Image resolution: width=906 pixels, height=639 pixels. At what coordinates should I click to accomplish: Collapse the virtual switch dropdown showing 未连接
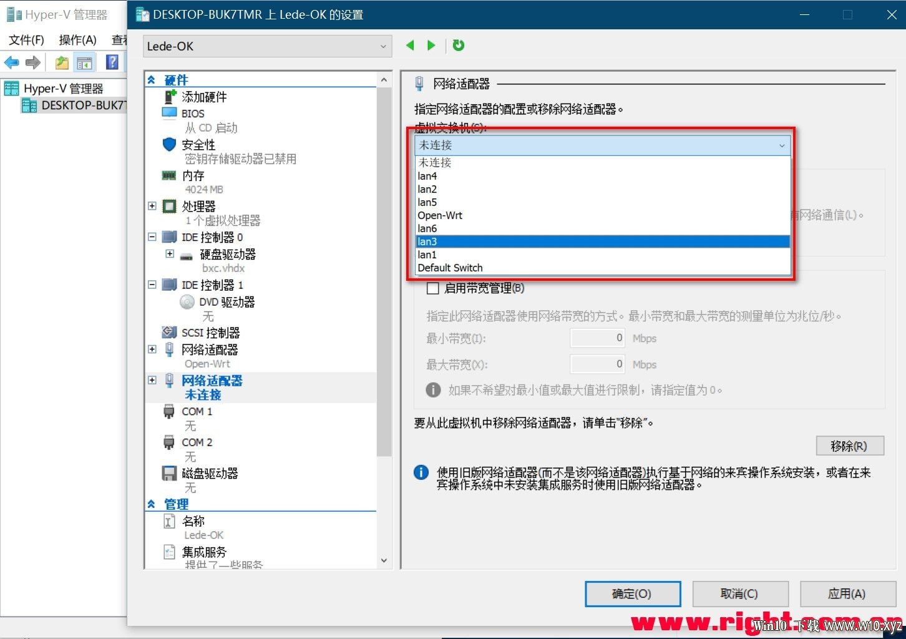(x=603, y=145)
